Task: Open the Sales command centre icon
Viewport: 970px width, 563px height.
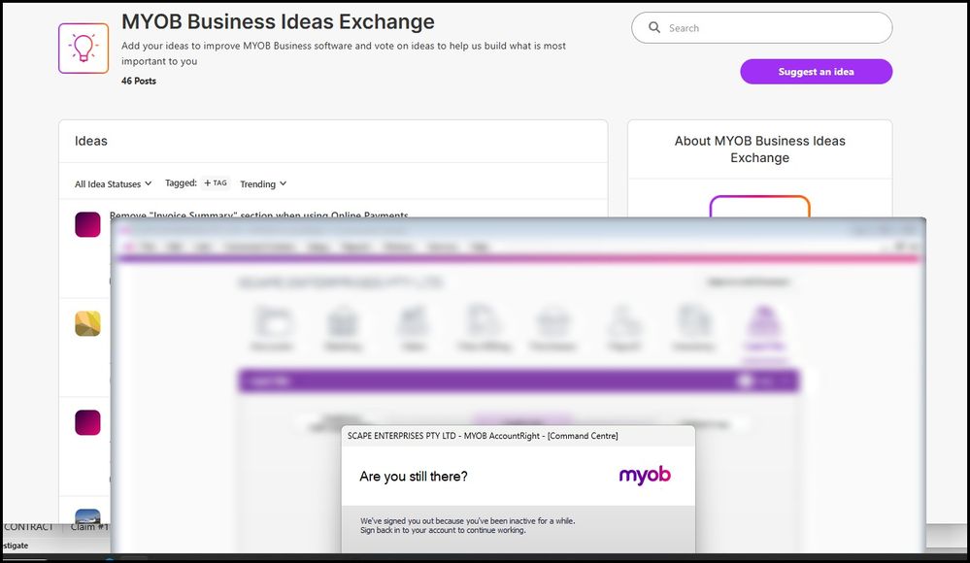Action: click(x=414, y=327)
